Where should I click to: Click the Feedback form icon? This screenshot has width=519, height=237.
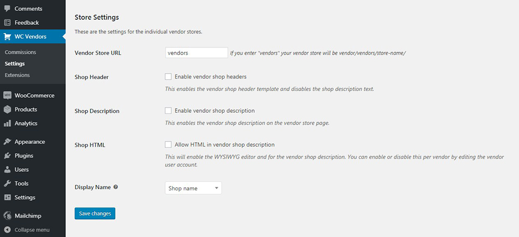coord(7,23)
